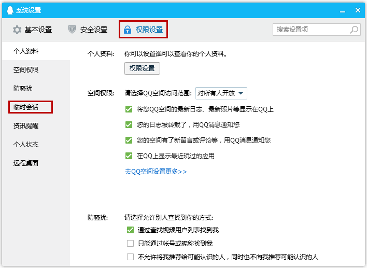This screenshot has width=367, height=268.
Task: Uncheck 通过查找视频用户列表找到我
Action: point(131,230)
